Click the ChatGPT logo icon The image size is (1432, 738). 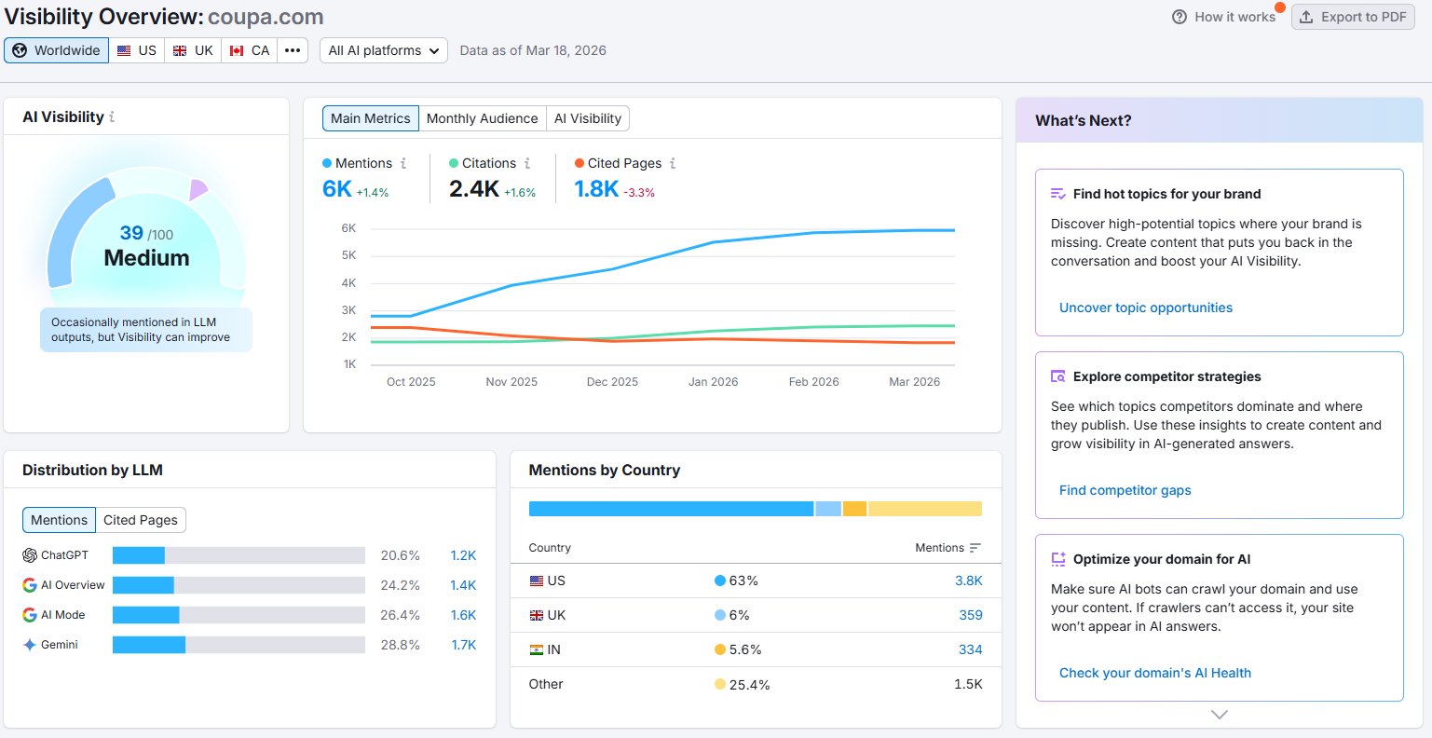[30, 555]
